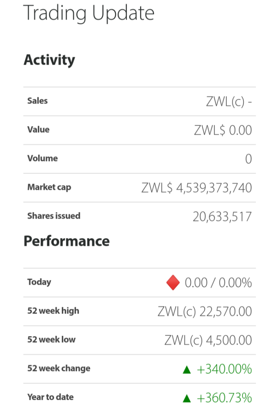The image size is (280, 411).
Task: Click the red diamond icon beside Today
Action: pos(173,283)
